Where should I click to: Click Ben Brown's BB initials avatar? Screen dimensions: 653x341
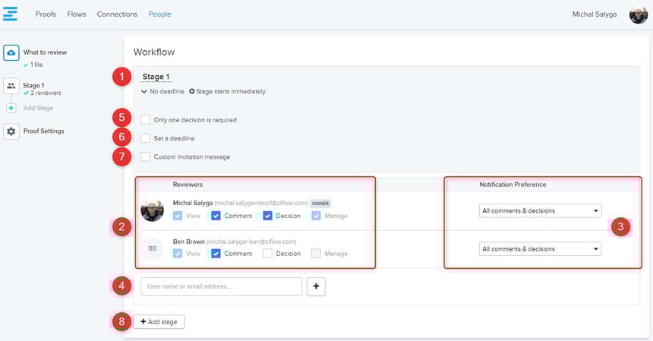[x=152, y=248]
